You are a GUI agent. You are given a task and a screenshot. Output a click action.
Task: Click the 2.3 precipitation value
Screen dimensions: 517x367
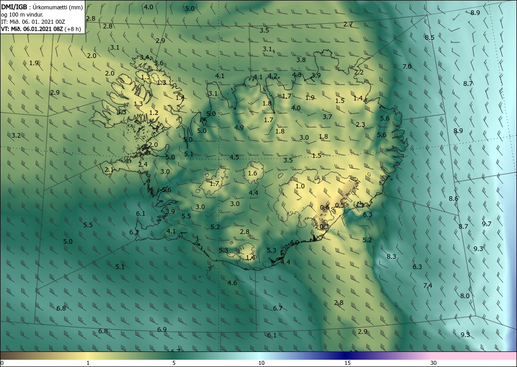(x=360, y=124)
